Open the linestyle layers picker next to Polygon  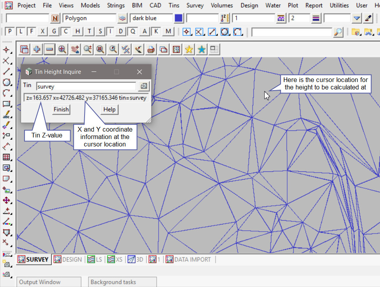(123, 18)
